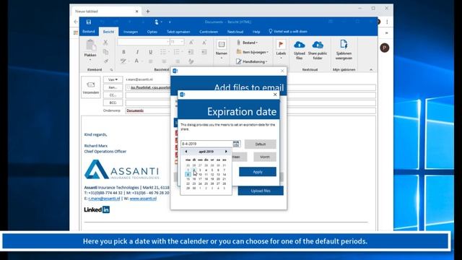Click the Default period button
This screenshot has height=260, width=462.
pos(260,144)
